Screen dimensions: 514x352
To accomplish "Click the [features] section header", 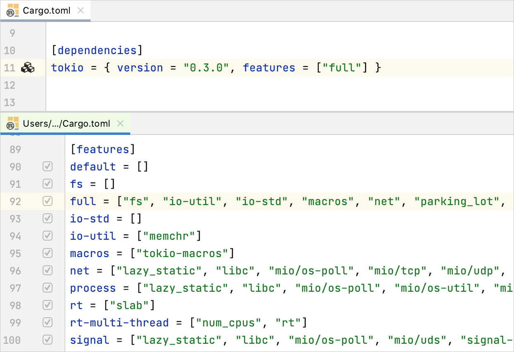I will pos(103,149).
